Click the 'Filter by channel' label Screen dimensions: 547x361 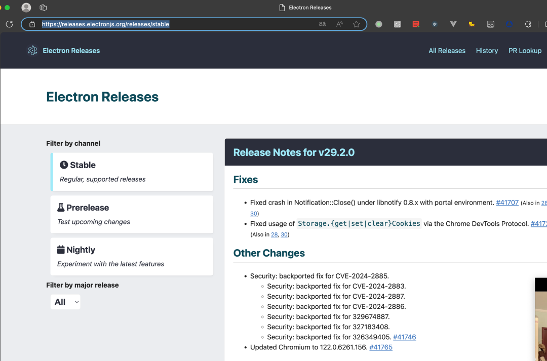[x=73, y=143]
